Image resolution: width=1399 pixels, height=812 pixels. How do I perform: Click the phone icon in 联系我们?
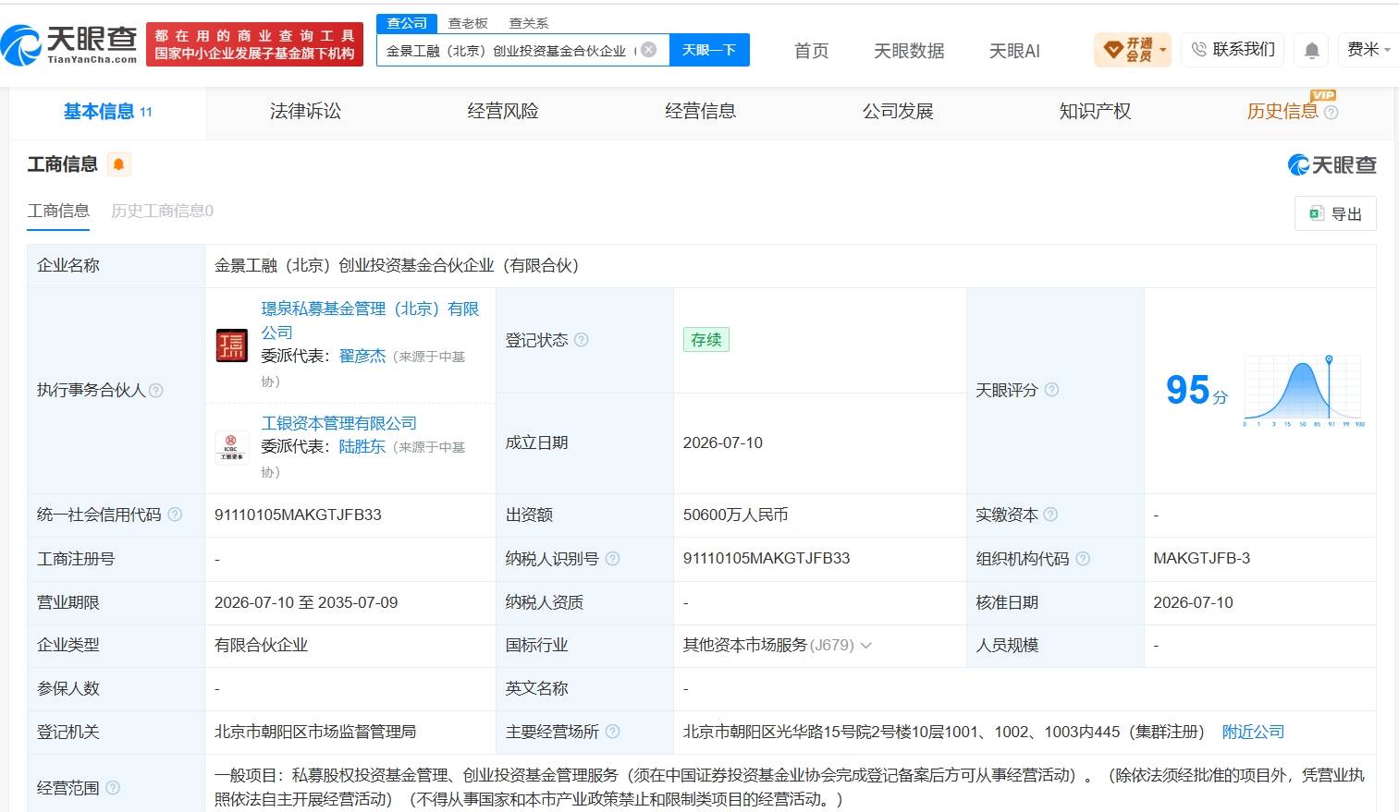(1198, 50)
